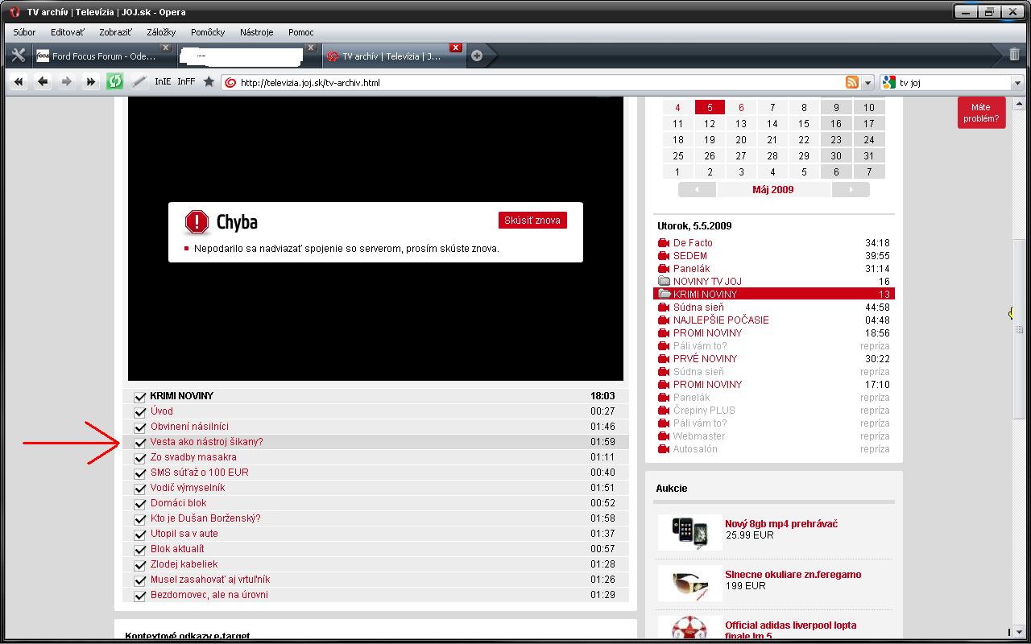Image resolution: width=1031 pixels, height=644 pixels.
Task: Open the Vesta ako nástroj šikany? segment
Action: pyautogui.click(x=207, y=442)
